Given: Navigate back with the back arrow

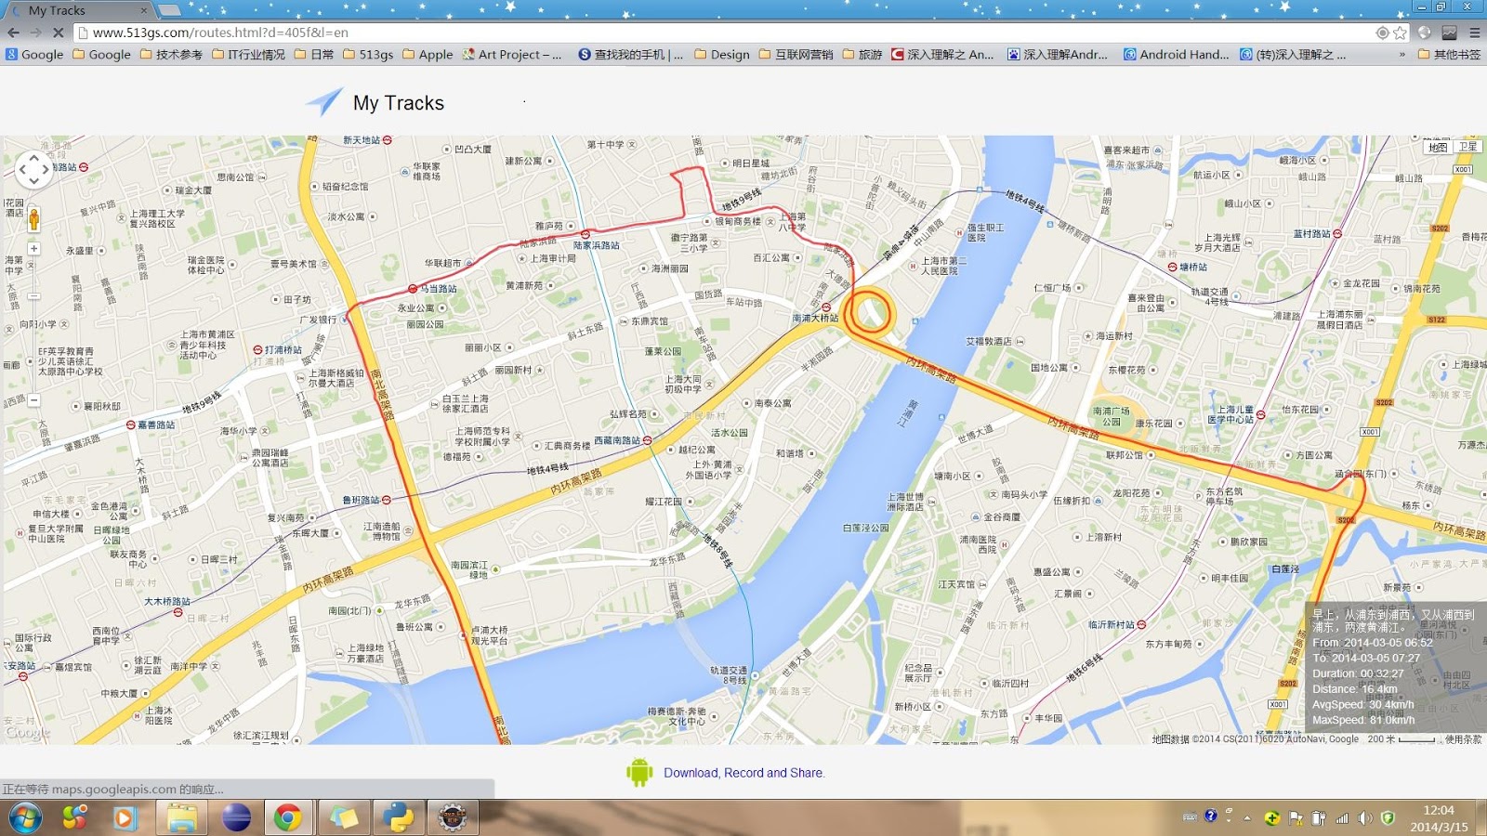Looking at the screenshot, I should click(x=13, y=31).
